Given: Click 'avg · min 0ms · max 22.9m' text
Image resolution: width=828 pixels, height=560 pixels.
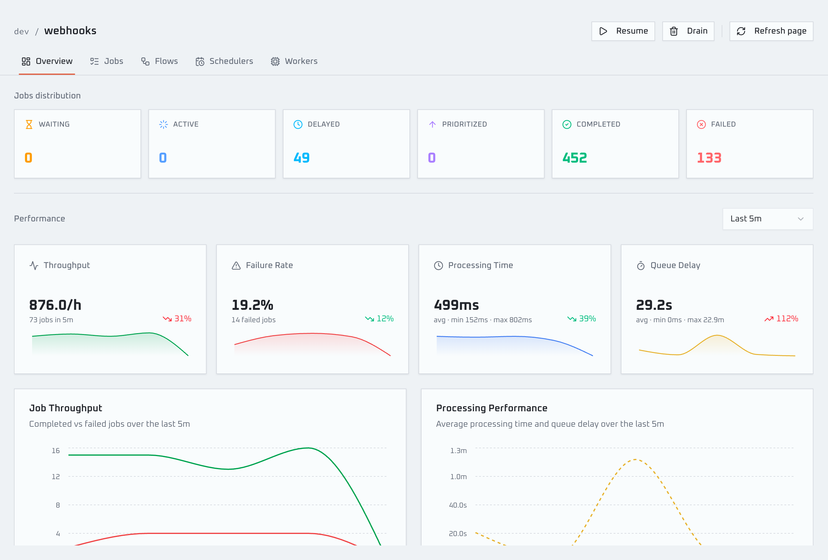Looking at the screenshot, I should coord(680,320).
